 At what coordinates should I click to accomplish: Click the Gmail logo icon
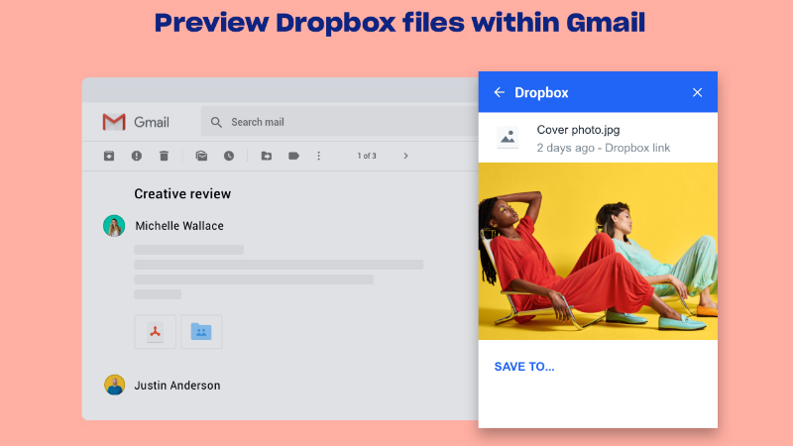pos(114,122)
